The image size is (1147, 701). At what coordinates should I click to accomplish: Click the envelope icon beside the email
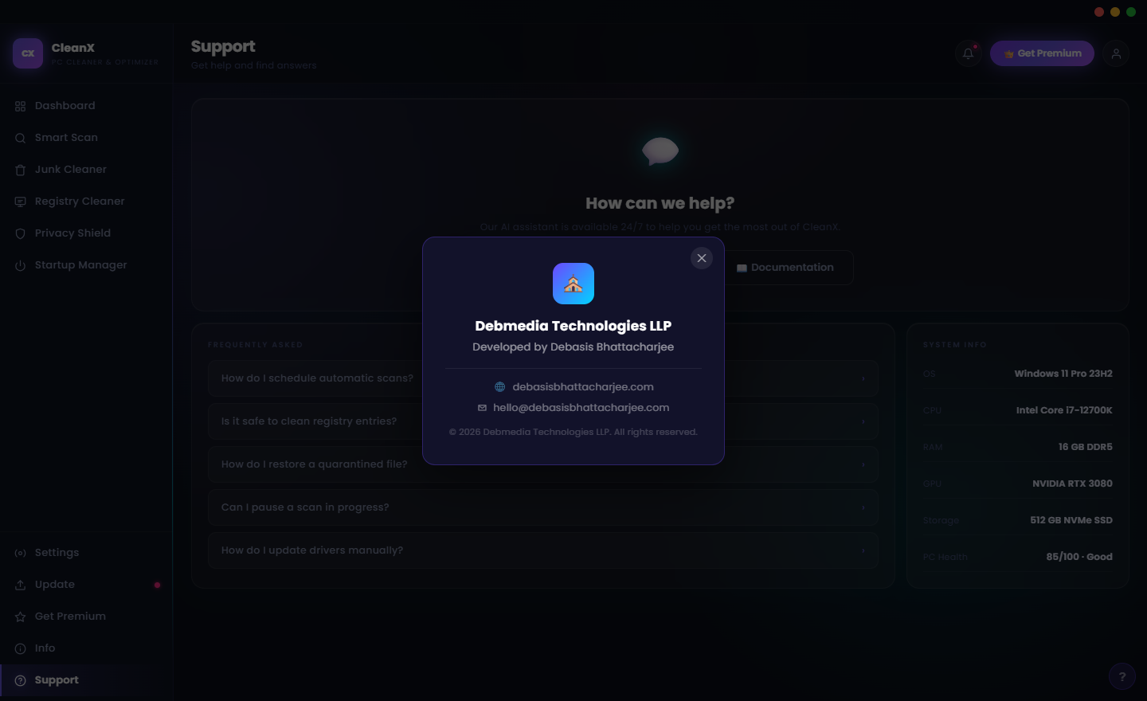click(482, 408)
